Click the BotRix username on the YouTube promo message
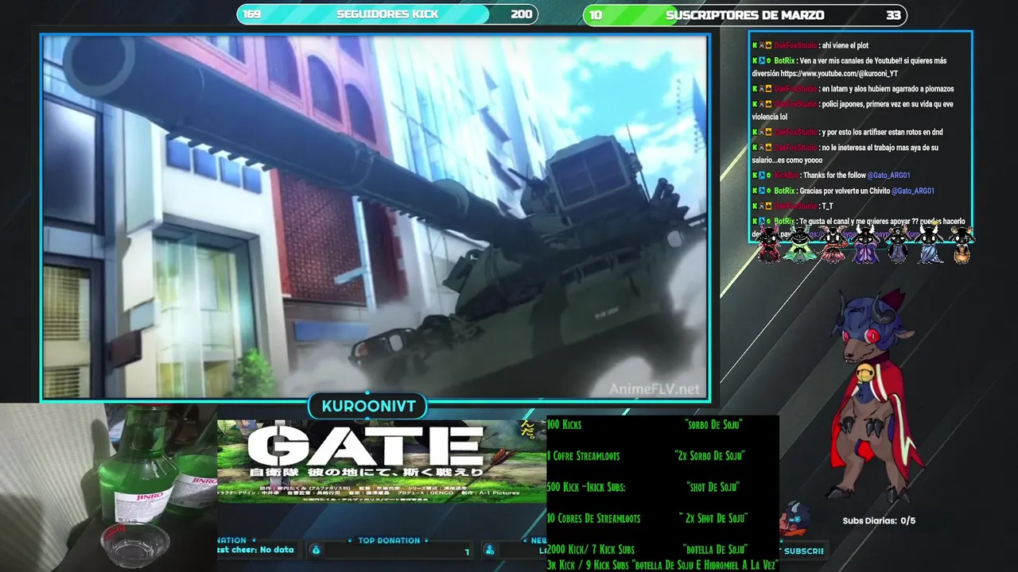Viewport: 1018px width, 572px height. pos(784,61)
